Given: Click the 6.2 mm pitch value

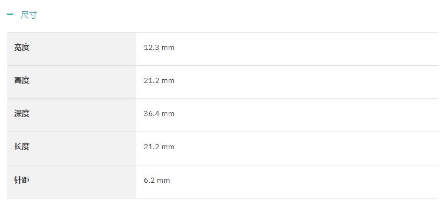Looking at the screenshot, I should [x=157, y=180].
